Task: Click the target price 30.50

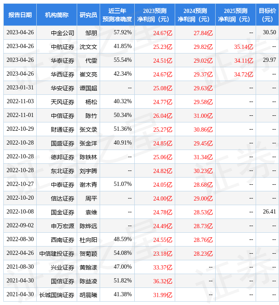Action: (x=269, y=32)
